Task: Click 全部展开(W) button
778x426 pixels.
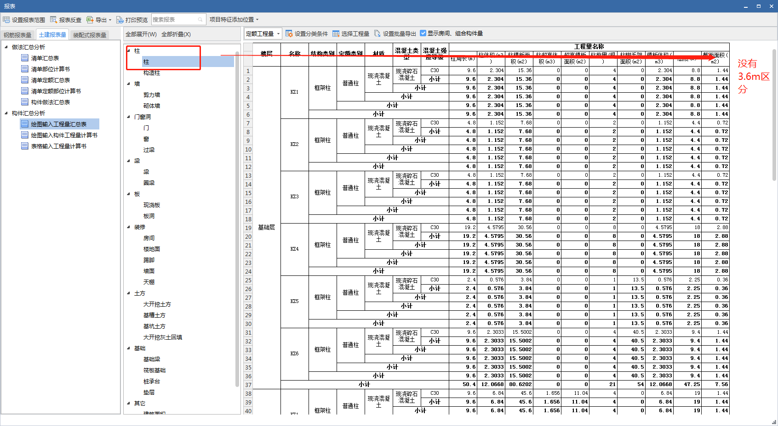Action: click(x=141, y=34)
